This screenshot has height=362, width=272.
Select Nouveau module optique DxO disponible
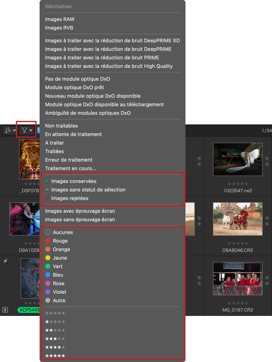coord(93,96)
